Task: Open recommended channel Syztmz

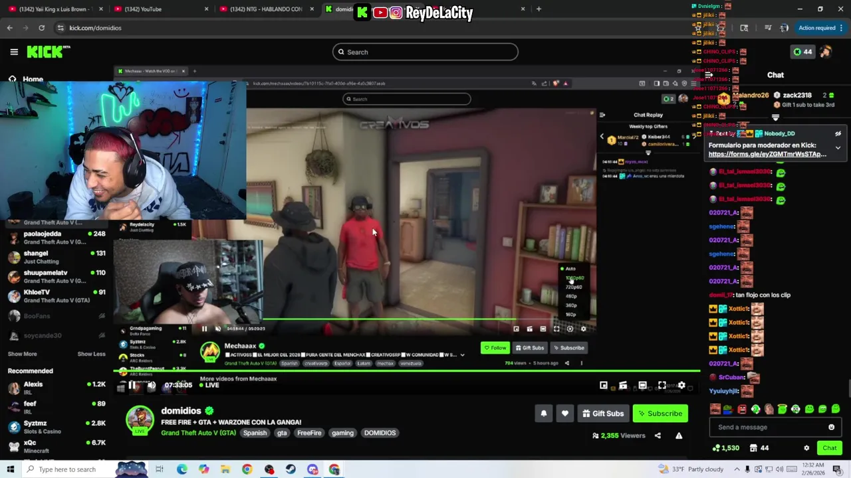Action: (57, 427)
